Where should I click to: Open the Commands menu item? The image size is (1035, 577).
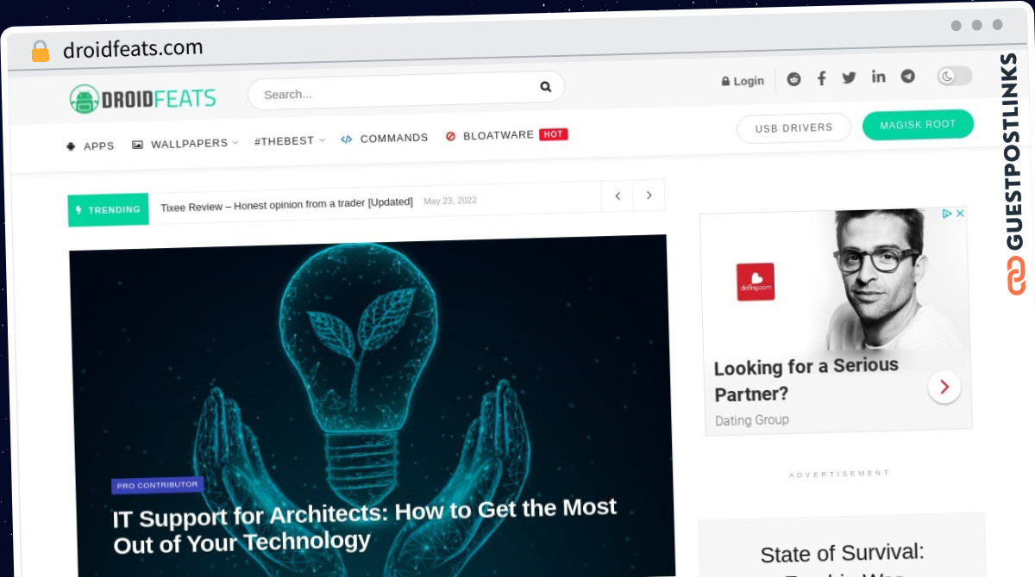(385, 138)
